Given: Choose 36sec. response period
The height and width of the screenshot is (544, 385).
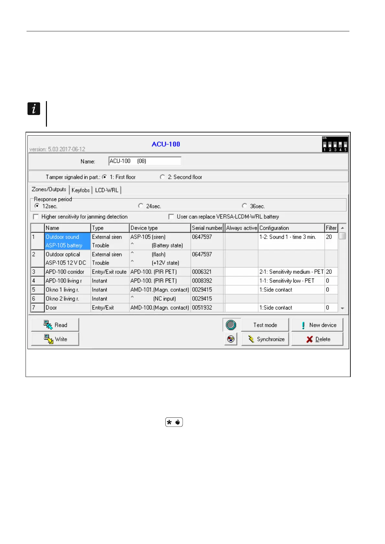Looking at the screenshot, I should click(245, 206).
